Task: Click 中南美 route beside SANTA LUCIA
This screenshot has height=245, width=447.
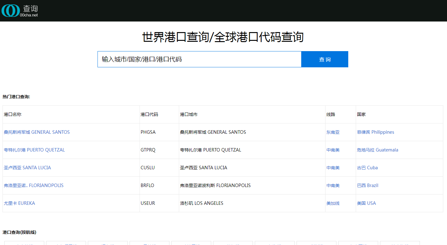Action: (x=333, y=167)
